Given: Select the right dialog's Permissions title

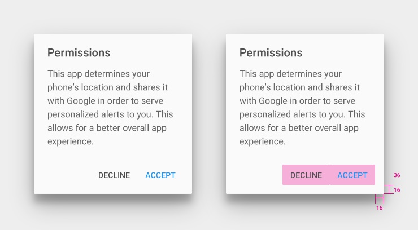Looking at the screenshot, I should [271, 52].
